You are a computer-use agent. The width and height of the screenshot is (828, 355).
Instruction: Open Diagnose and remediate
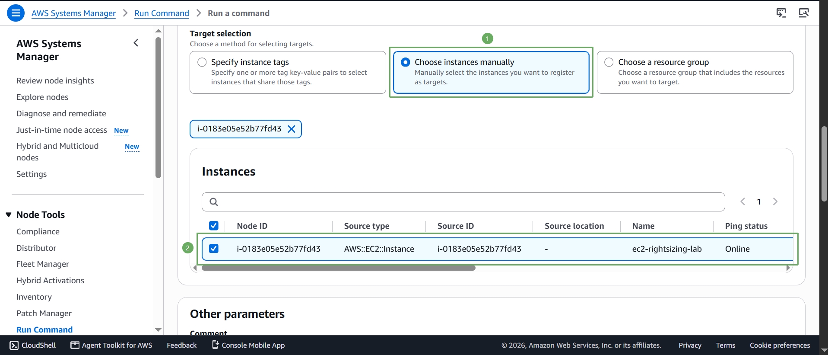[61, 114]
